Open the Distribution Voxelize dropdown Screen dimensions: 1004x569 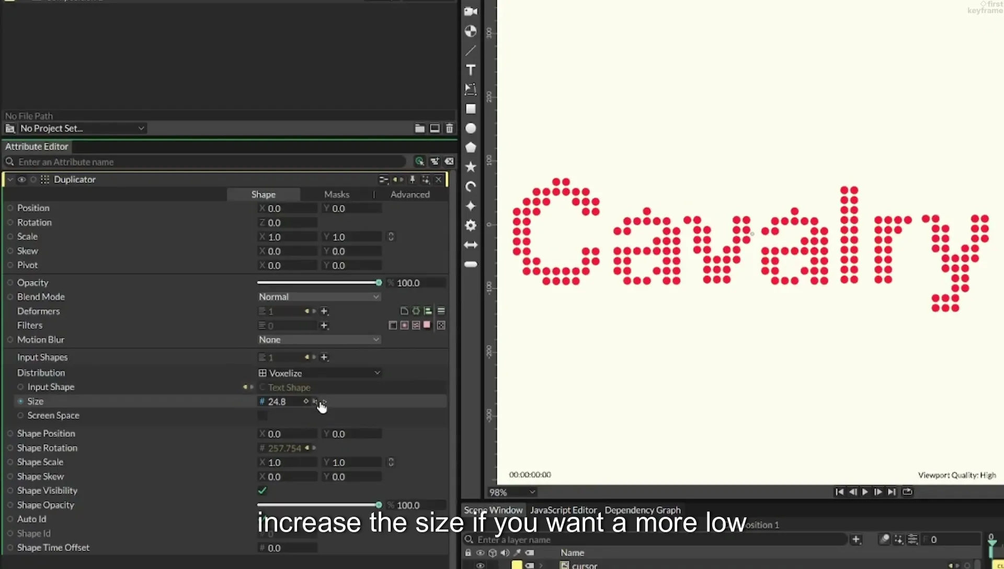coord(320,373)
